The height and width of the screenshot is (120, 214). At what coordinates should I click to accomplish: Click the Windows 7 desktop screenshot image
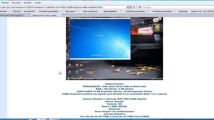point(114,48)
